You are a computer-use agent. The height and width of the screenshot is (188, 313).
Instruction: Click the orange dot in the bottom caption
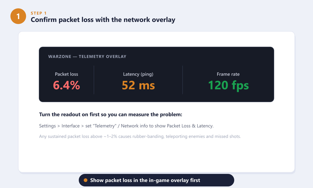(85, 180)
